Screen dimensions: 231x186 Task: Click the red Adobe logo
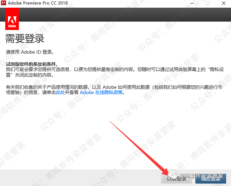click(x=12, y=19)
